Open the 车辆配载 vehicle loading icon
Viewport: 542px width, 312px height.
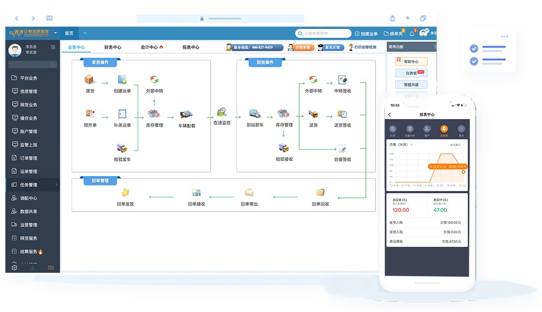[186, 115]
